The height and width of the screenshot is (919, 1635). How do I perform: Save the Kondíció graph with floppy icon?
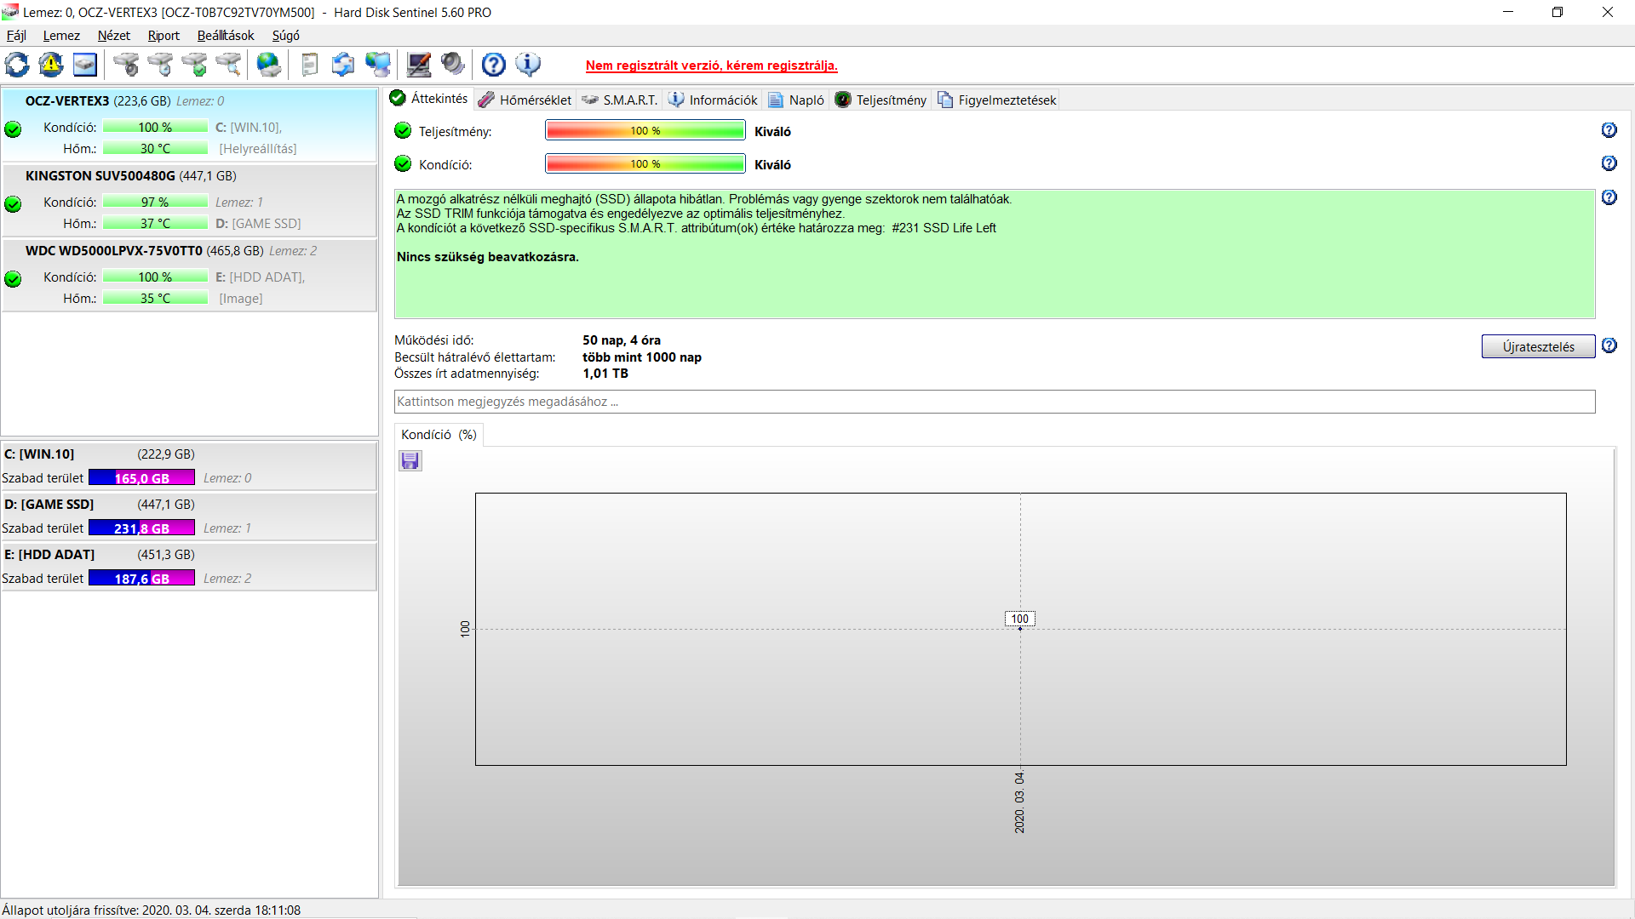point(410,461)
